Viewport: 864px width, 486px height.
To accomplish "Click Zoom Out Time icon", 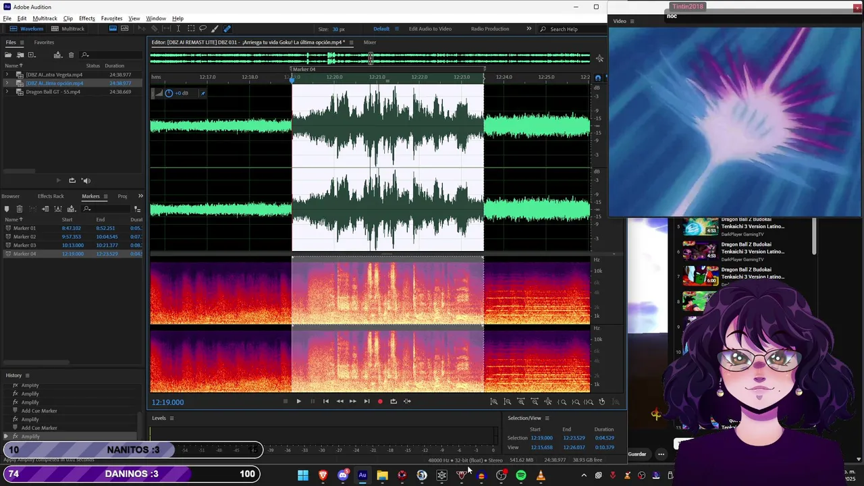I will pyautogui.click(x=535, y=402).
